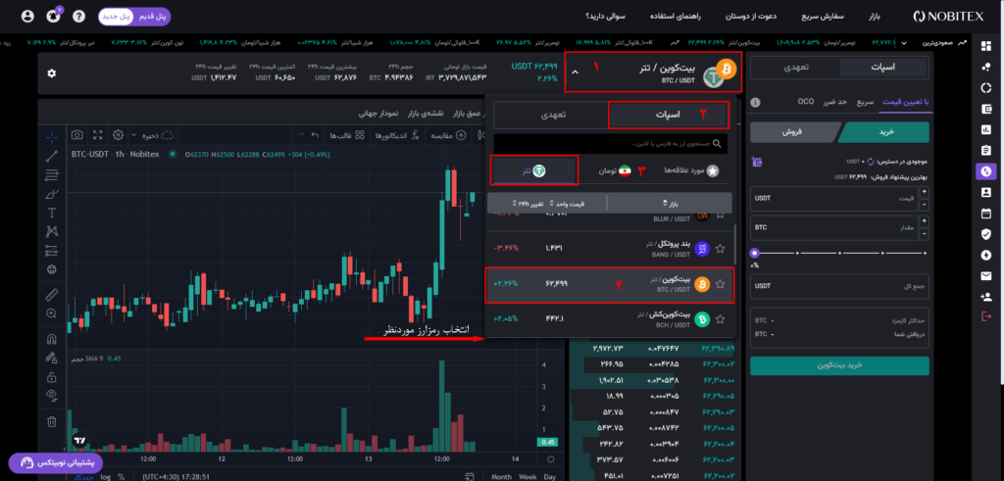Click the logout icon in right sidebar

(x=985, y=316)
